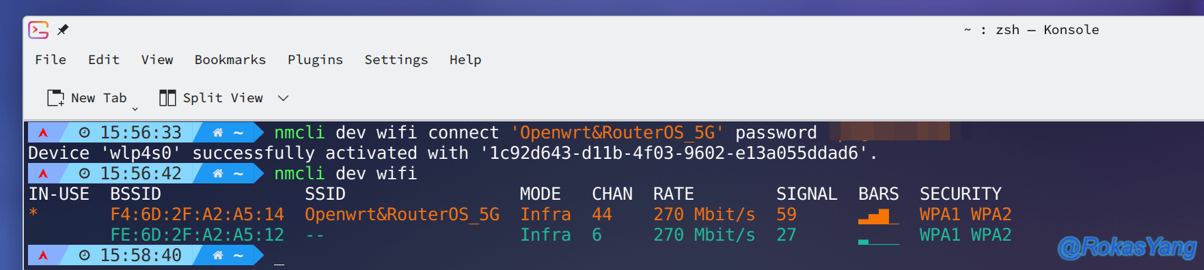Open the View menu
This screenshot has width=1204, height=270.
point(157,60)
